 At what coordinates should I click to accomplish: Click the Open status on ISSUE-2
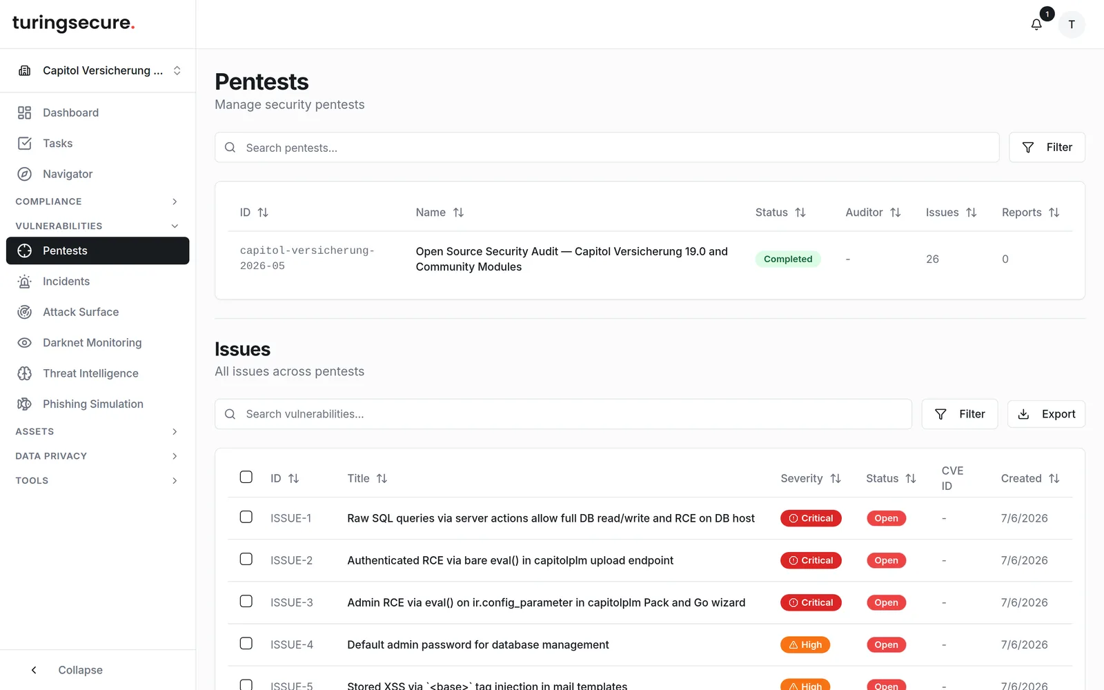(x=887, y=560)
